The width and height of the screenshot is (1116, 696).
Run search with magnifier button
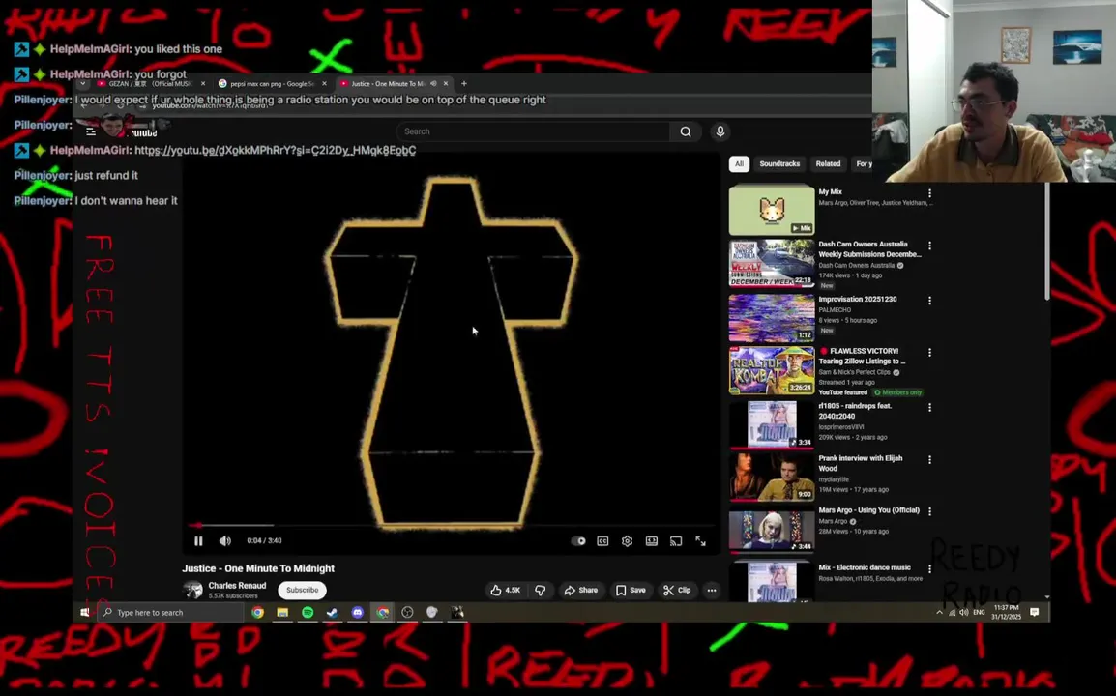pyautogui.click(x=686, y=131)
